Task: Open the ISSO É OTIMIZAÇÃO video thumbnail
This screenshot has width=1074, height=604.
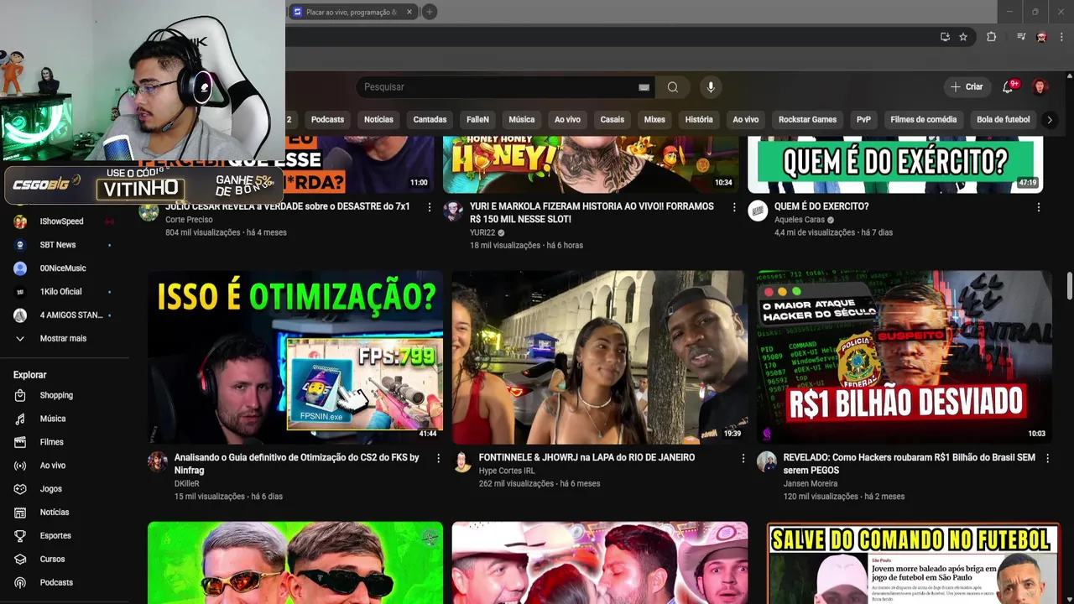Action: click(295, 357)
